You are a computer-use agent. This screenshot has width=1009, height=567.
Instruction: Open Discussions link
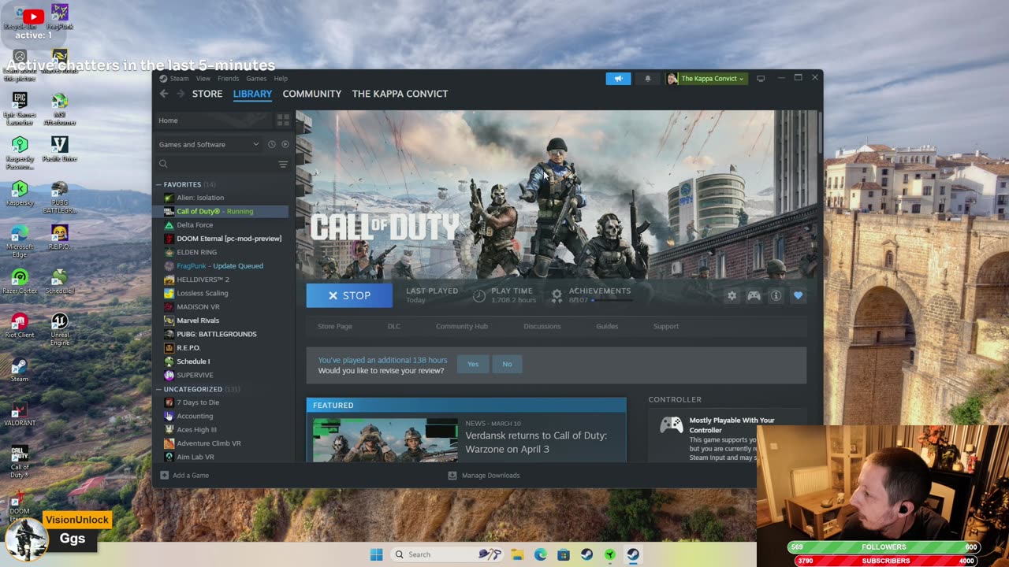click(x=542, y=326)
